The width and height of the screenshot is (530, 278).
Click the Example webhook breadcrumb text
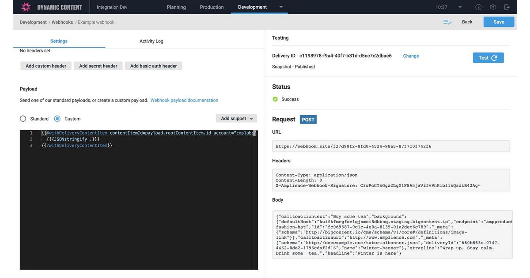96,22
